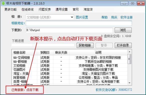Click the 暂停 pause button

coord(104,45)
